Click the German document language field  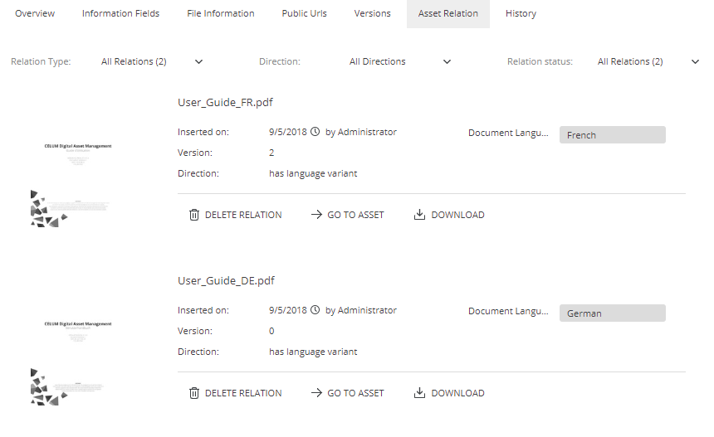(x=613, y=313)
